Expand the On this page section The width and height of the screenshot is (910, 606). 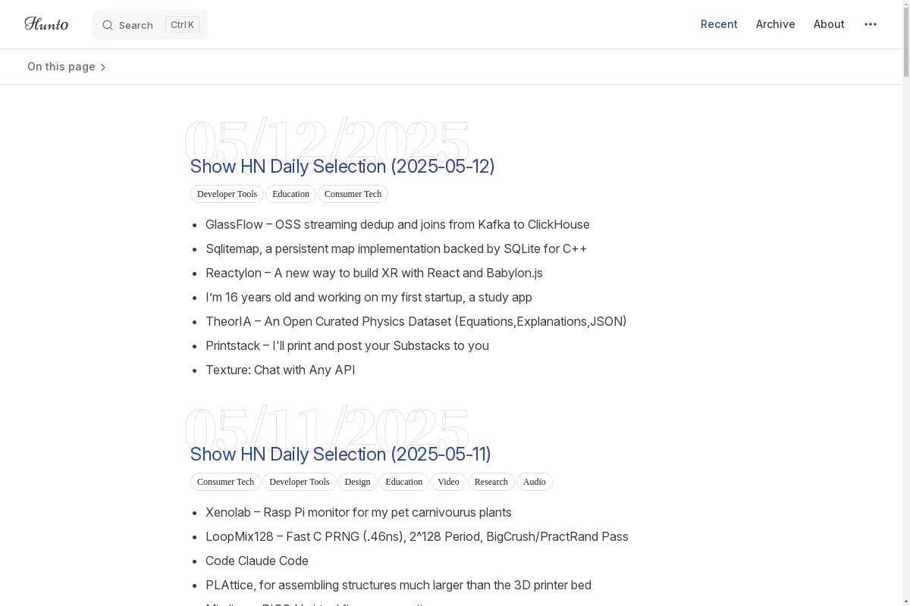point(67,67)
